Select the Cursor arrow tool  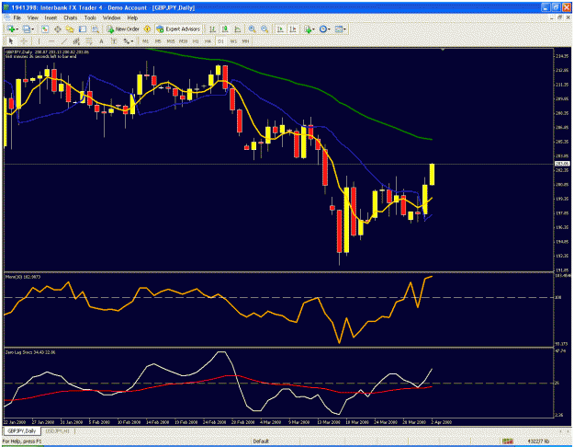coord(11,41)
